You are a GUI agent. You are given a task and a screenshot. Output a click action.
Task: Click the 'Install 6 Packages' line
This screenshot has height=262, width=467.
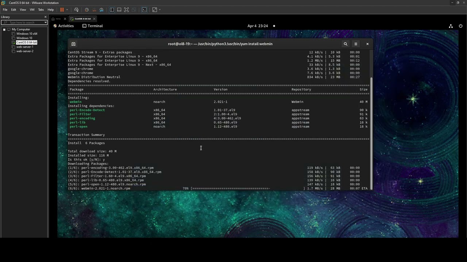click(86, 143)
